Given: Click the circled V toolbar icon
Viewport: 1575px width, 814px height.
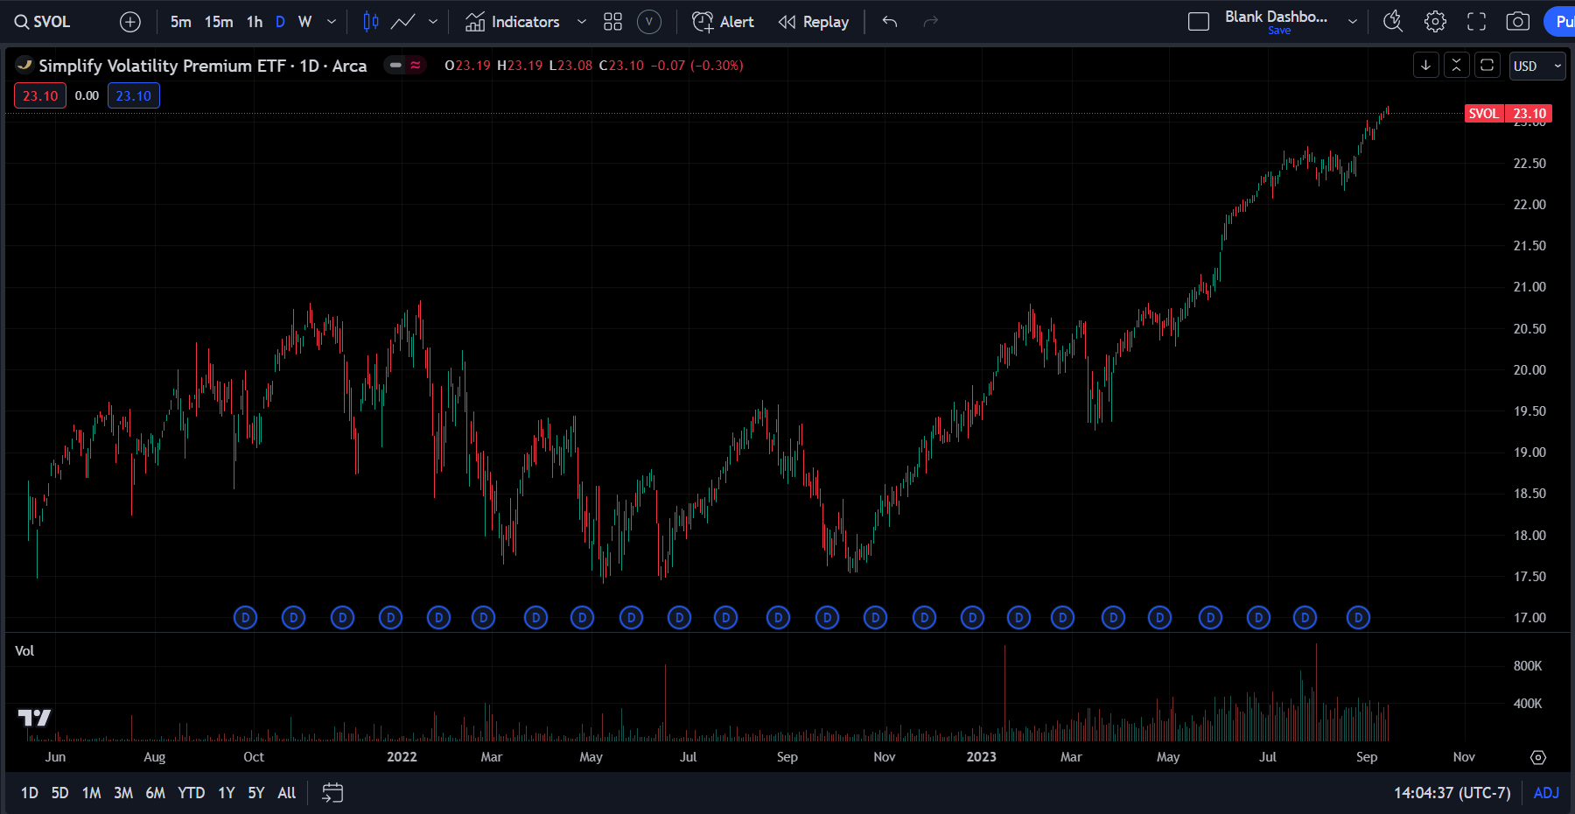Looking at the screenshot, I should pyautogui.click(x=649, y=22).
